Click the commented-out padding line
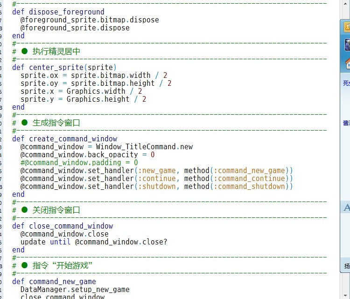The image size is (350, 299). coord(79,162)
